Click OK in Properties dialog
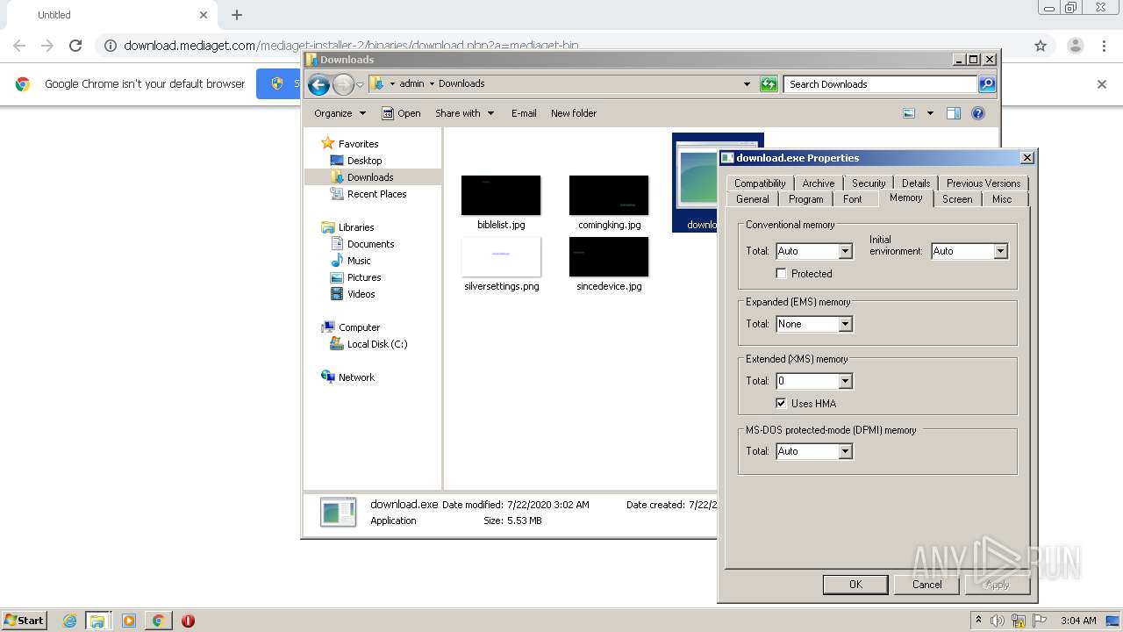Image resolution: width=1123 pixels, height=632 pixels. pyautogui.click(x=855, y=585)
